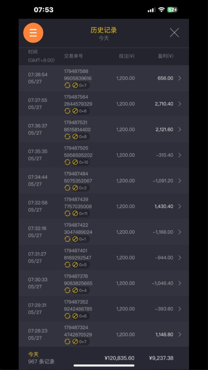Viewport: 208px width, 370px height.
Task: Click the compass badge icon on the 07:36:37 record
Action: [75, 136]
